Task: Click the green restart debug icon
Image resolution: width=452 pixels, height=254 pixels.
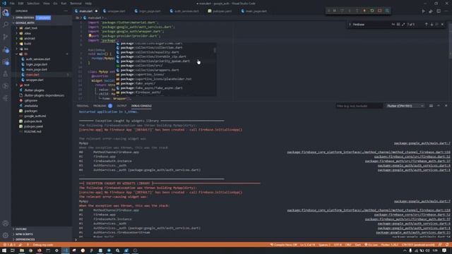Action: coord(372,11)
